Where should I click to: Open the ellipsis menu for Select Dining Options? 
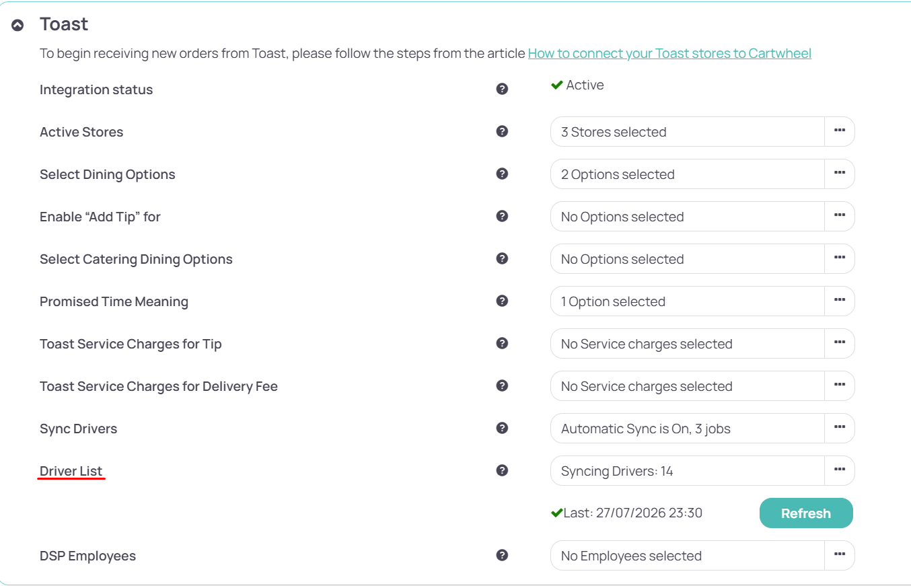[840, 174]
